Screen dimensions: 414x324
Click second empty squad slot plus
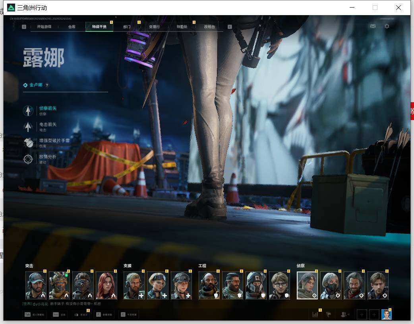click(x=374, y=314)
